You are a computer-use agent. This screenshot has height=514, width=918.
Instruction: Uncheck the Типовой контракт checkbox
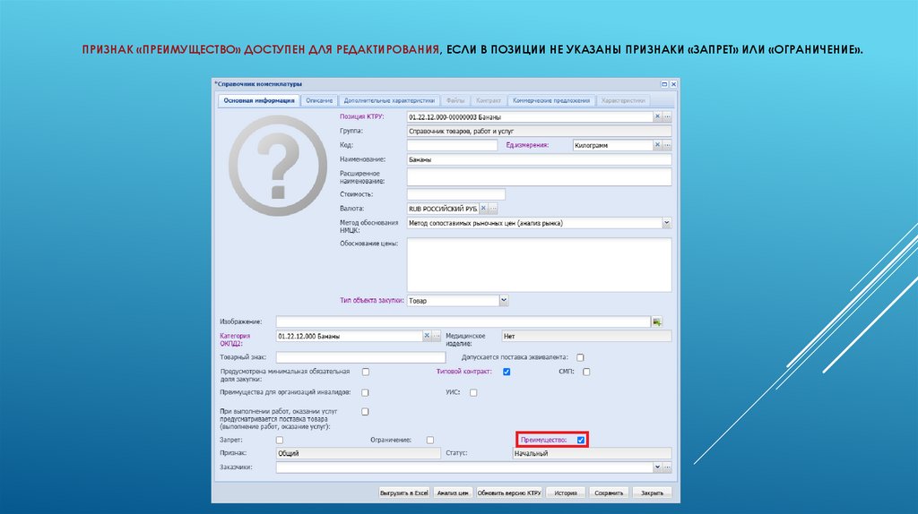[507, 372]
